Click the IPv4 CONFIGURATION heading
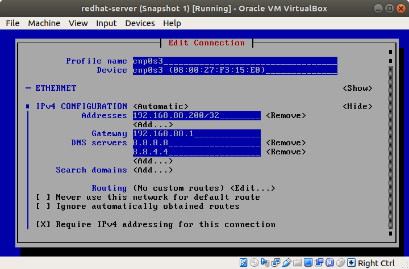The width and height of the screenshot is (409, 269). coord(81,106)
